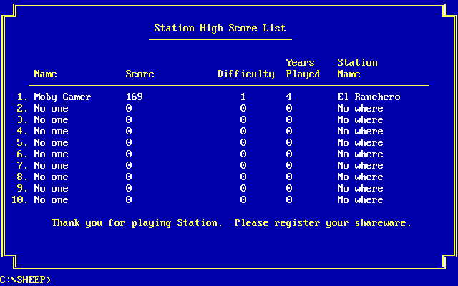Image resolution: width=458 pixels, height=286 pixels.
Task: Click the score '0' in row 5
Action: pos(129,142)
